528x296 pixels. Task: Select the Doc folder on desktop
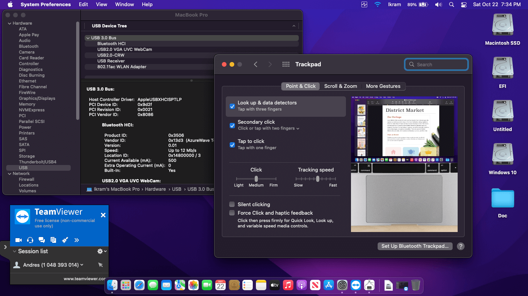[502, 198]
